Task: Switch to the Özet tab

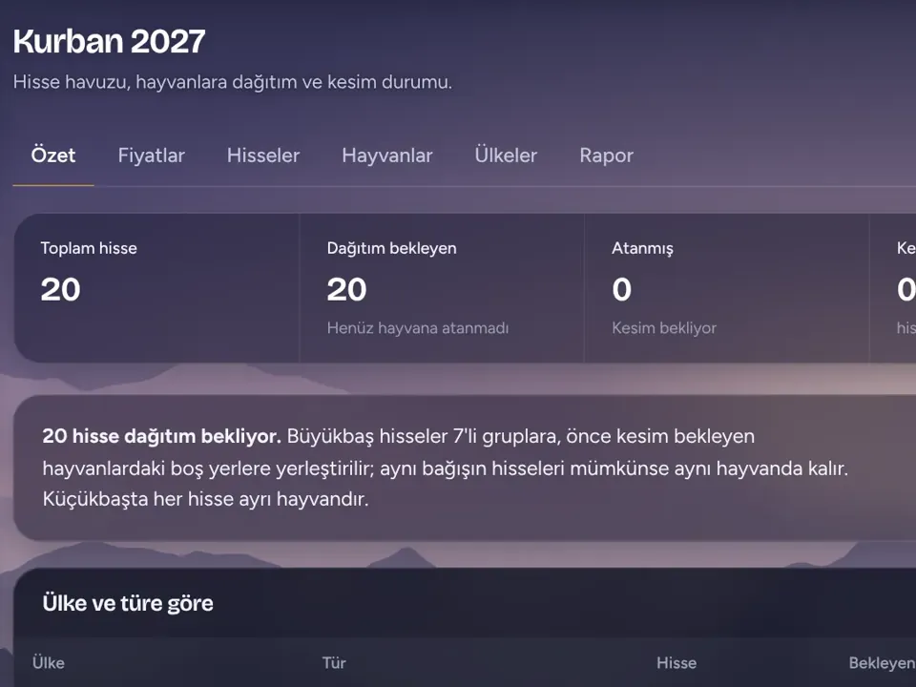Action: coord(53,156)
